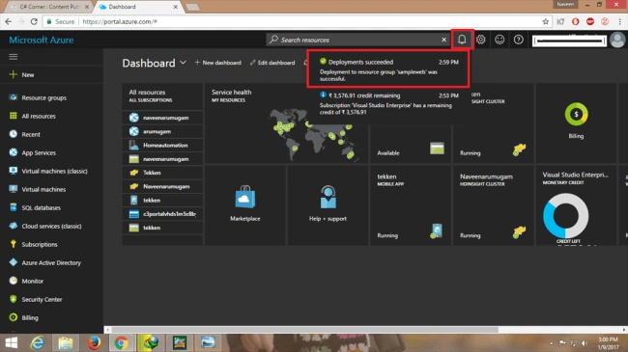Click the Subscriptions key icon
The image size is (628, 352).
click(14, 244)
